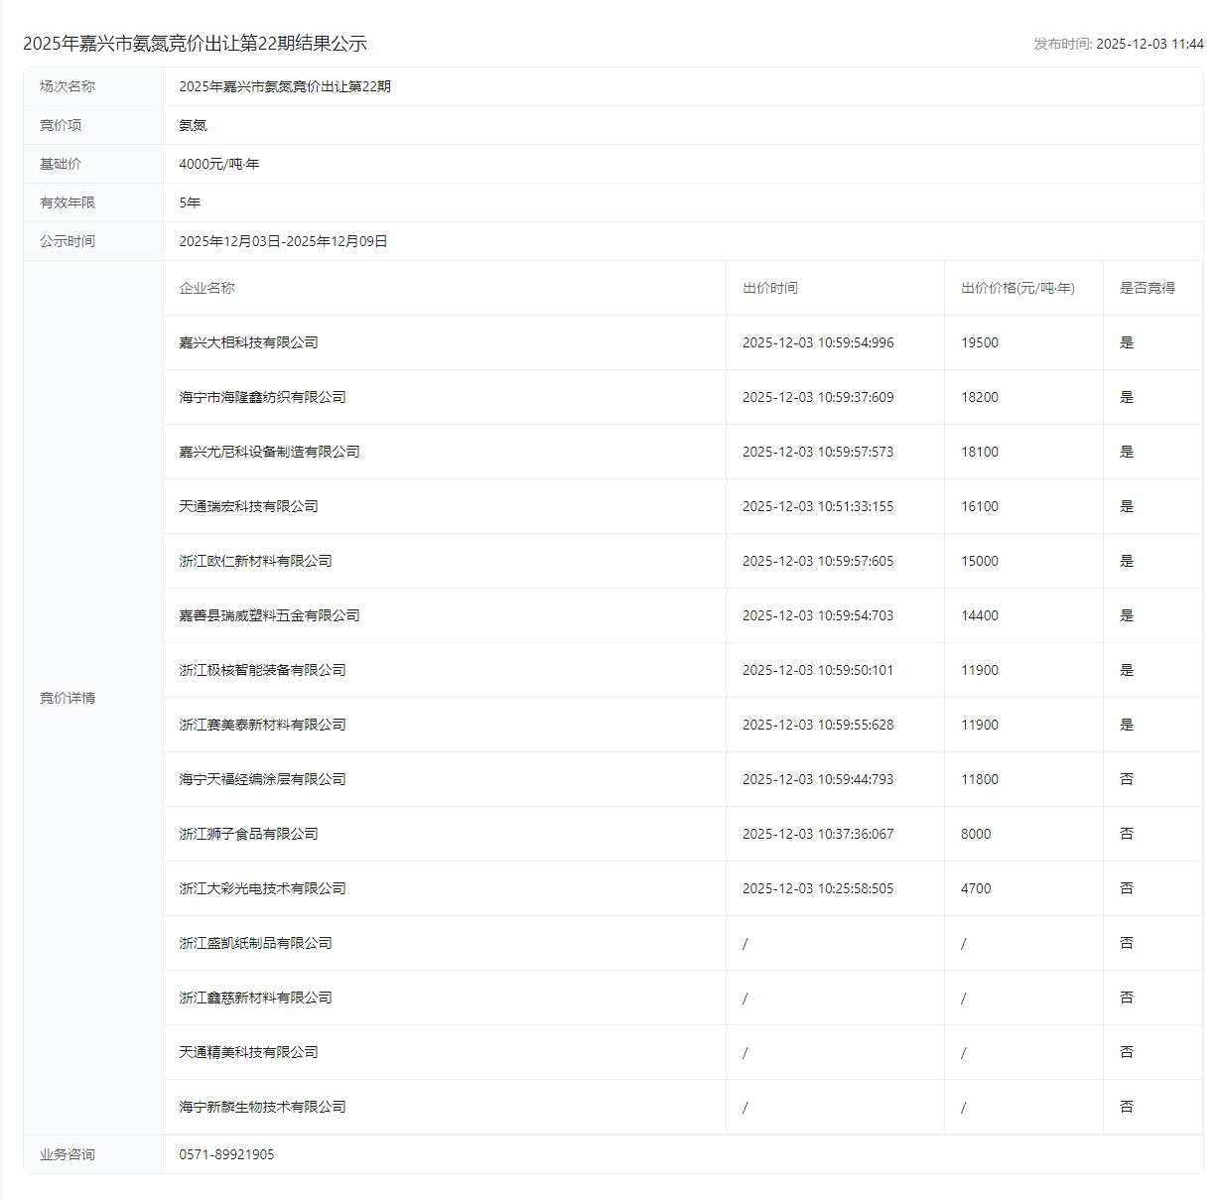Click 天通瑞宏科技有限公司 entry

coord(248,506)
